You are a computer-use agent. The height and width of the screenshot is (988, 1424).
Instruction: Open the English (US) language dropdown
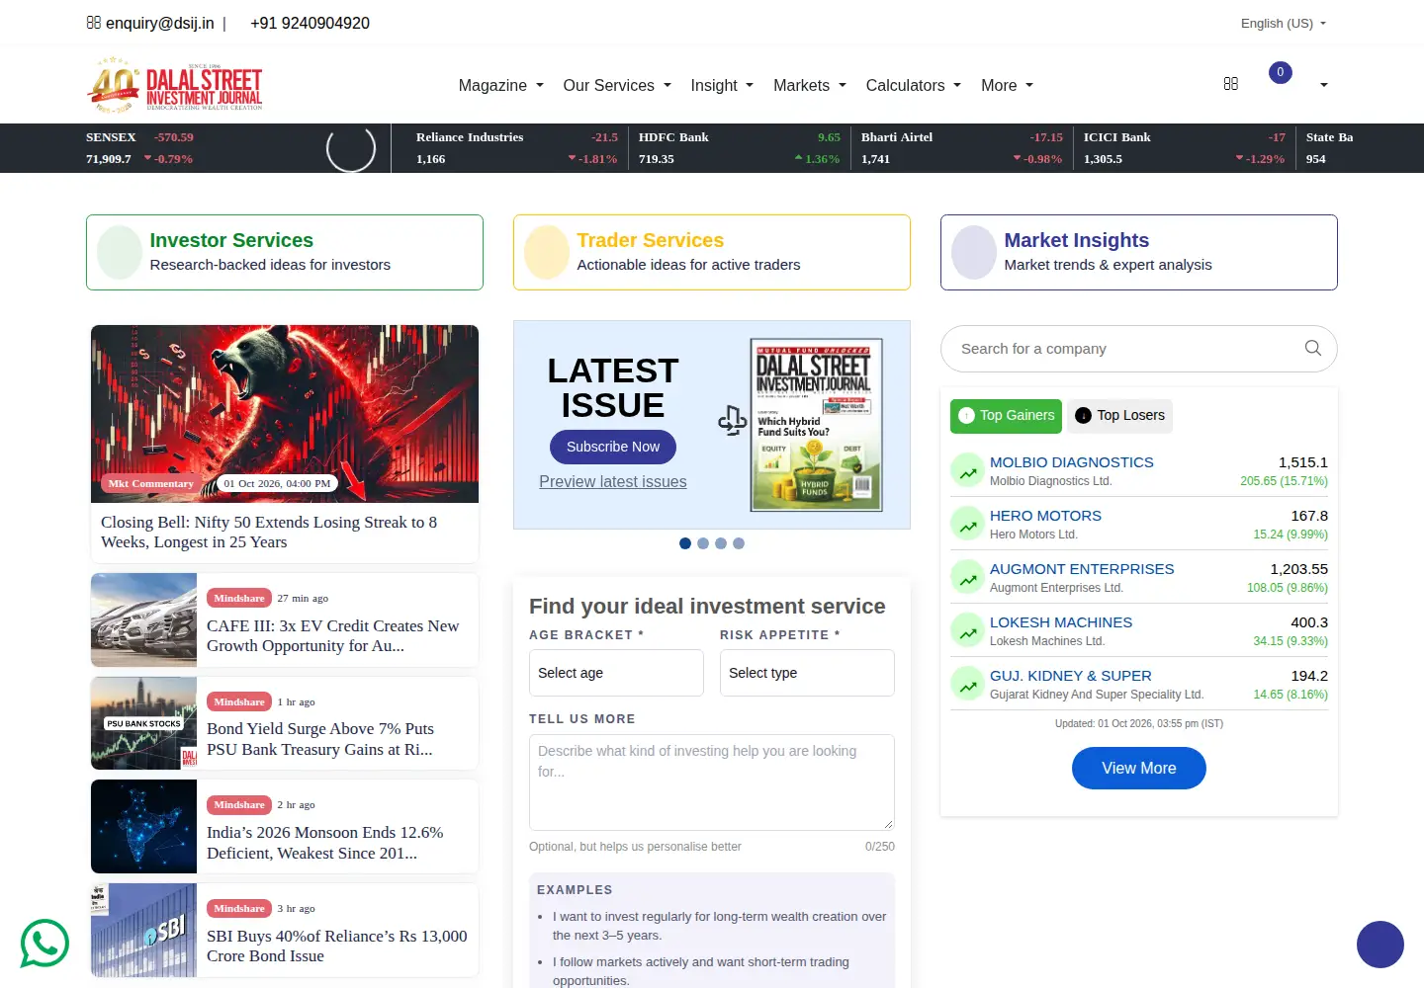(1284, 23)
